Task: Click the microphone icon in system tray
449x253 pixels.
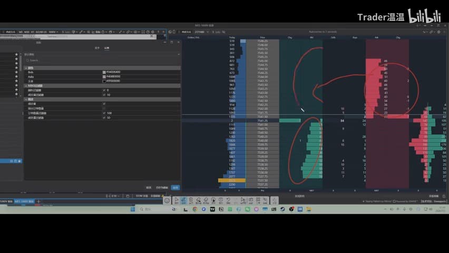Action: (404, 209)
